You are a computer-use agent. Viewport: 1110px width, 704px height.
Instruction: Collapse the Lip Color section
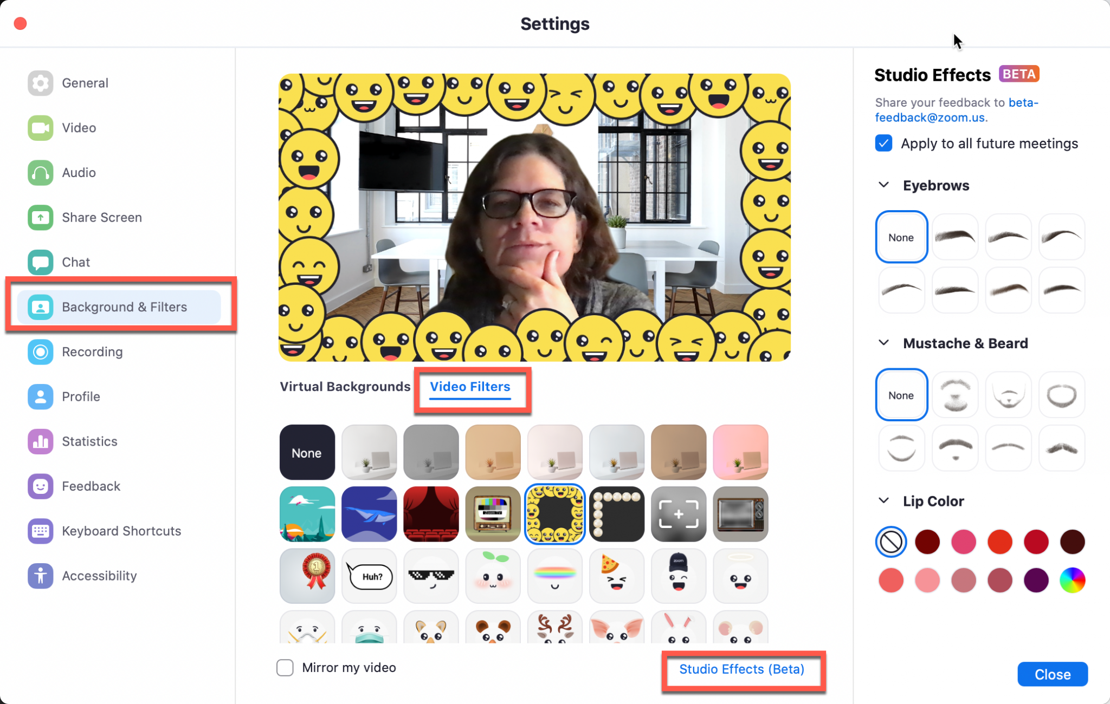pyautogui.click(x=883, y=501)
